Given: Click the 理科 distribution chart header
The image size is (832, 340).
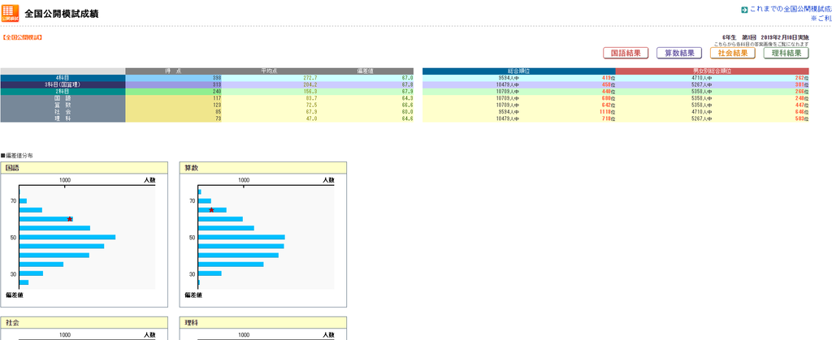Looking at the screenshot, I should tap(263, 322).
